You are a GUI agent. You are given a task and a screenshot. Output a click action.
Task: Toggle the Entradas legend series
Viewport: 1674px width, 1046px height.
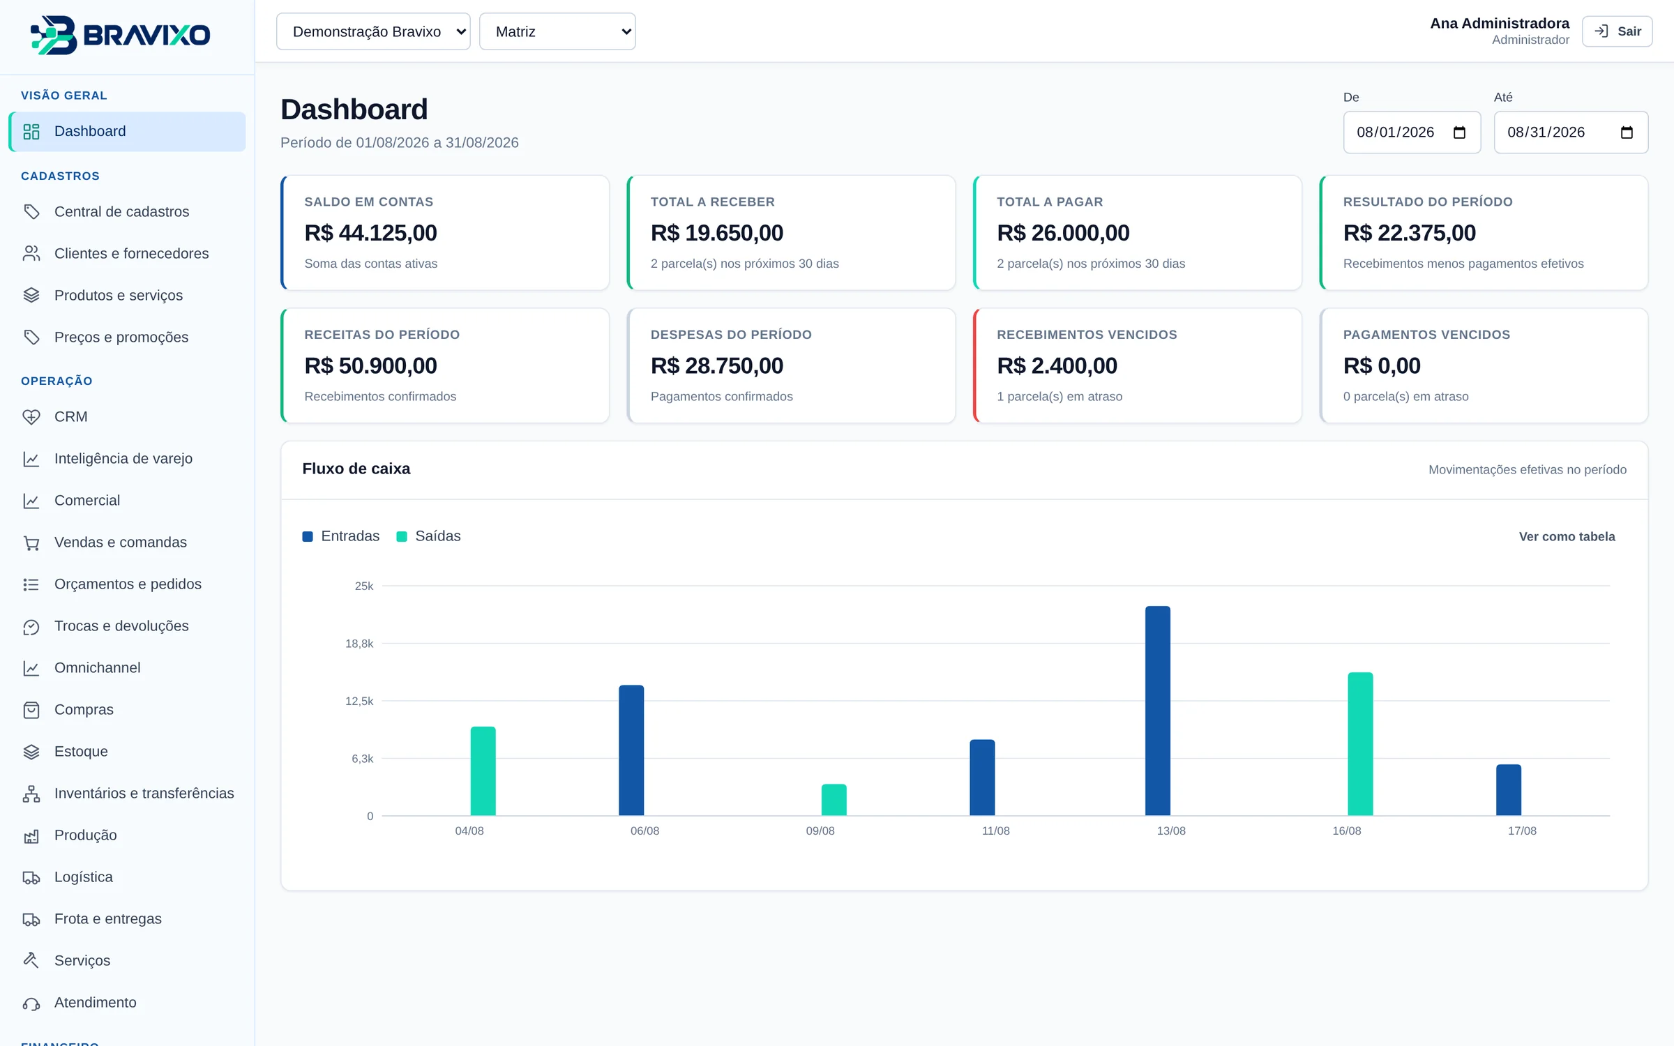[341, 536]
